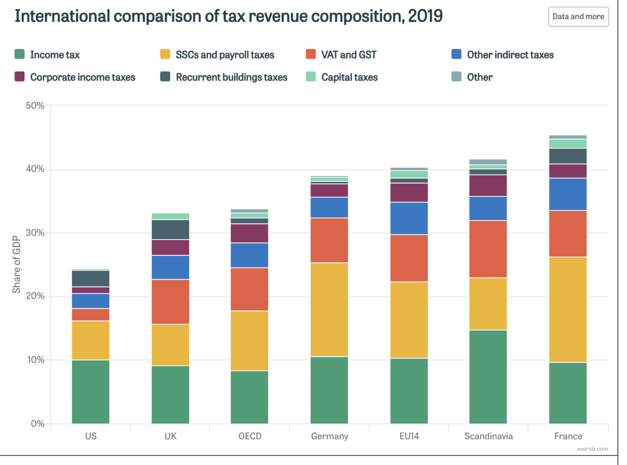Click EU14's red VAT and GST segment
The width and height of the screenshot is (627, 465).
click(x=409, y=258)
